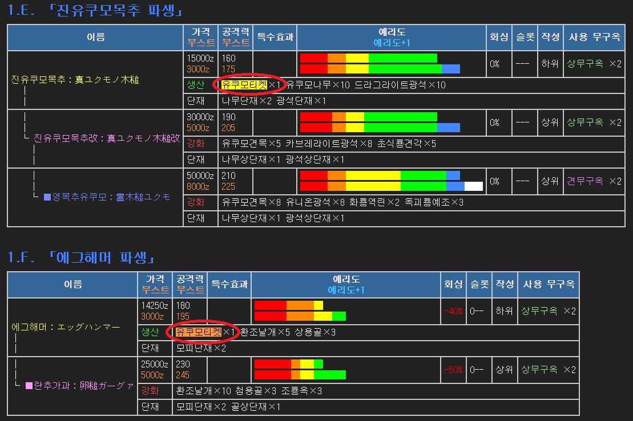Click the 공격력 header in the 에그해머 table
Screen dimensions: 633x421
coord(190,279)
